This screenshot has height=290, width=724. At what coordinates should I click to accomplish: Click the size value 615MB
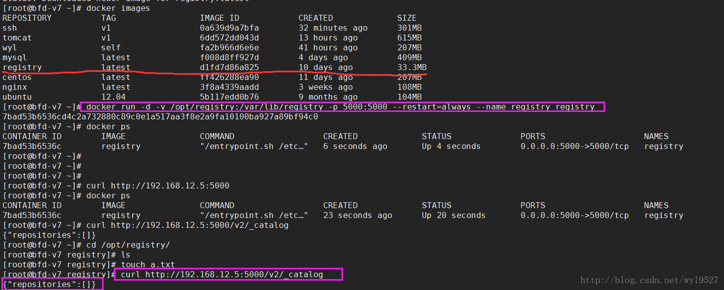point(410,37)
